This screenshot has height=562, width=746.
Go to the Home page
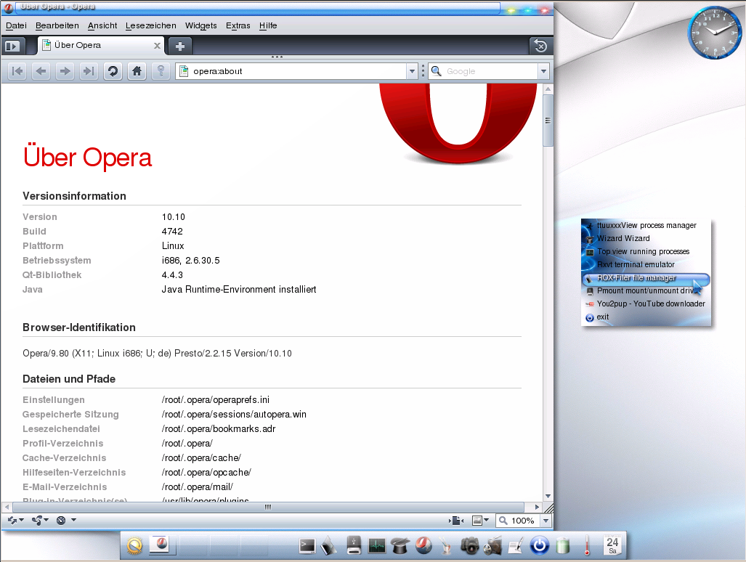click(137, 71)
